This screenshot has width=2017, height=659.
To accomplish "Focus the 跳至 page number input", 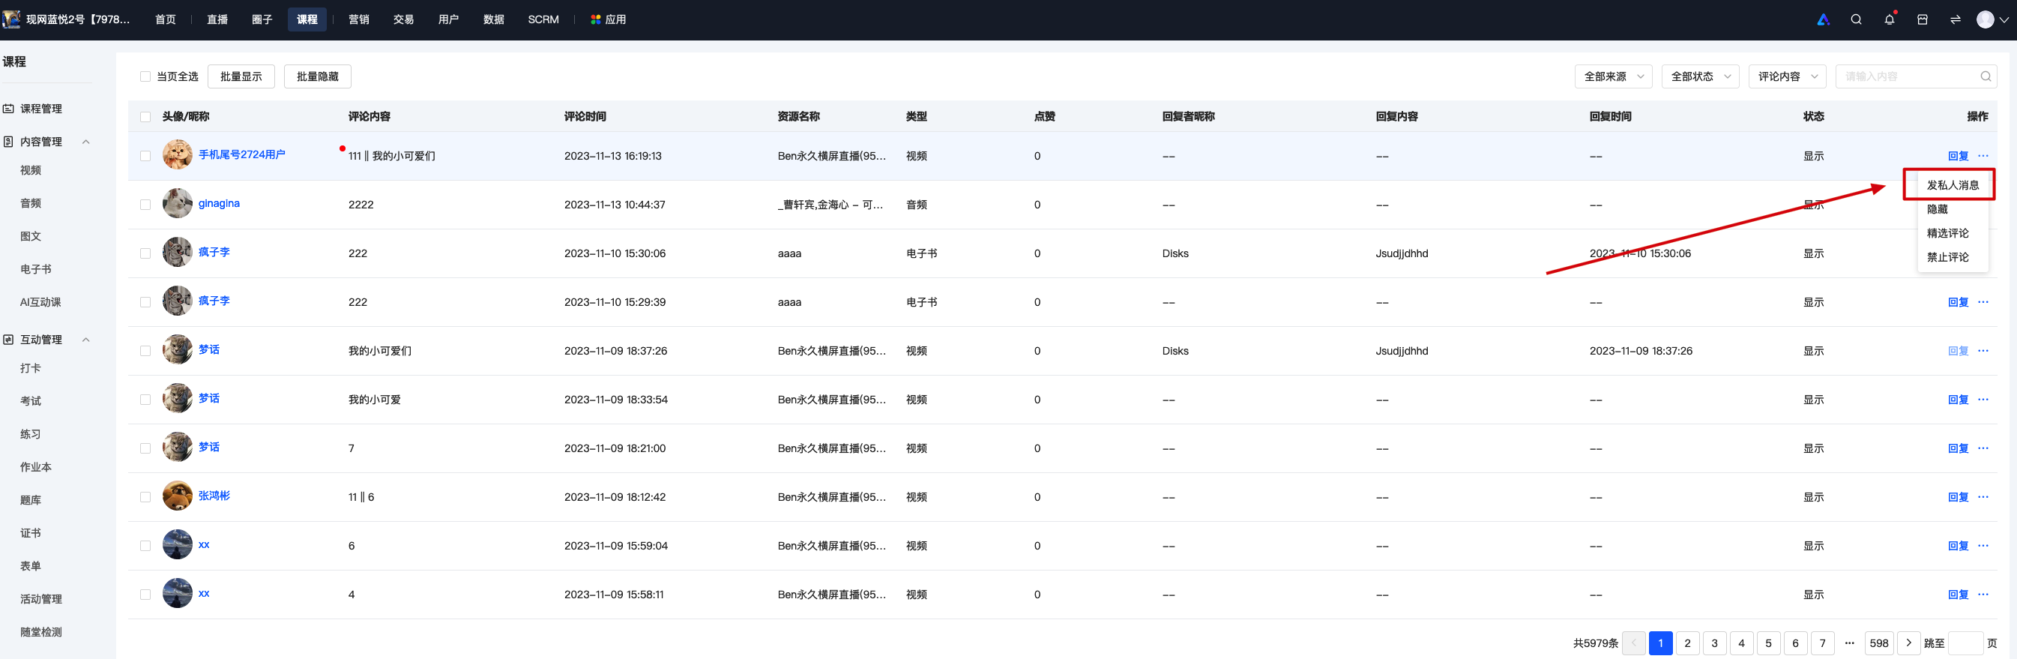I will (1965, 643).
